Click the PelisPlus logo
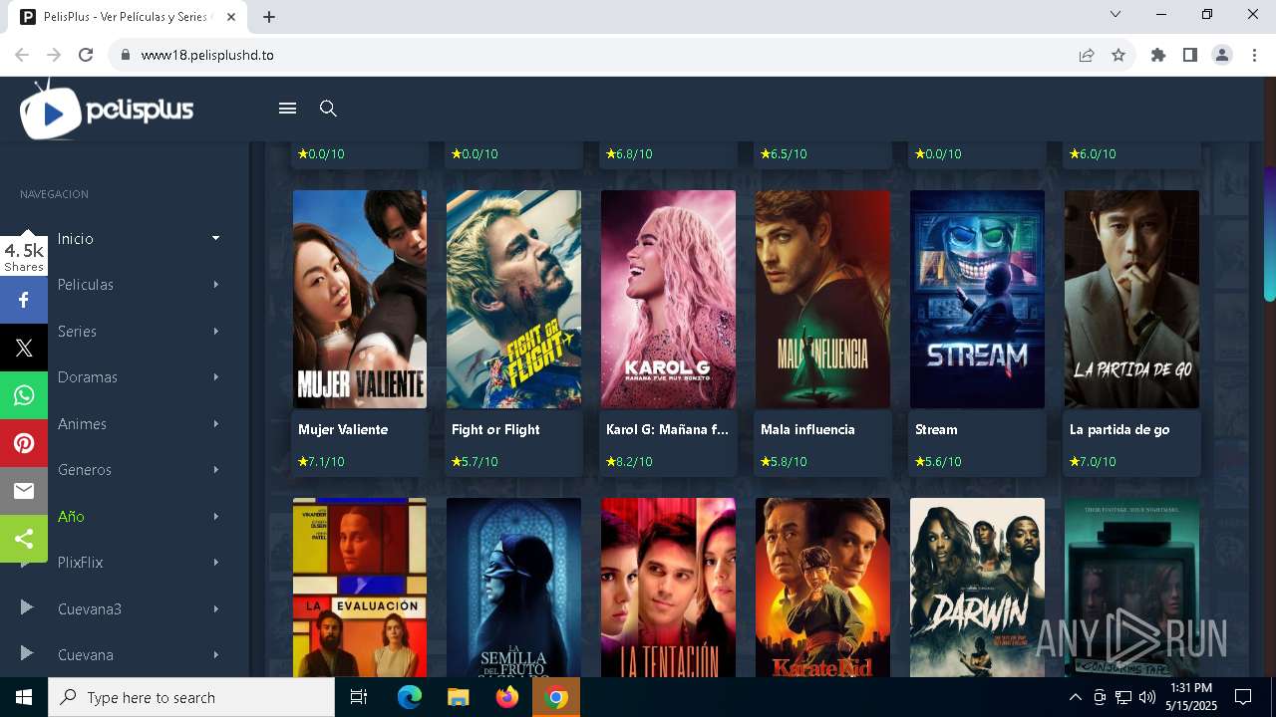 coord(107,111)
